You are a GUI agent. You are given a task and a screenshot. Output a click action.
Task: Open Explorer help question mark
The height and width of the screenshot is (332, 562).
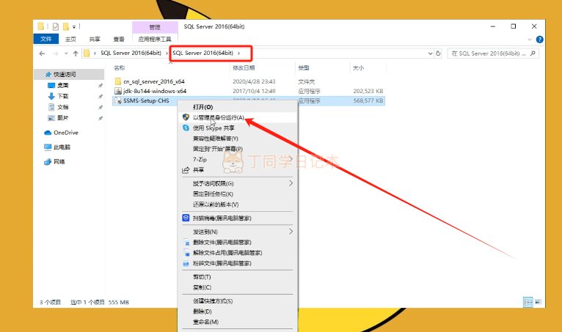pos(539,40)
